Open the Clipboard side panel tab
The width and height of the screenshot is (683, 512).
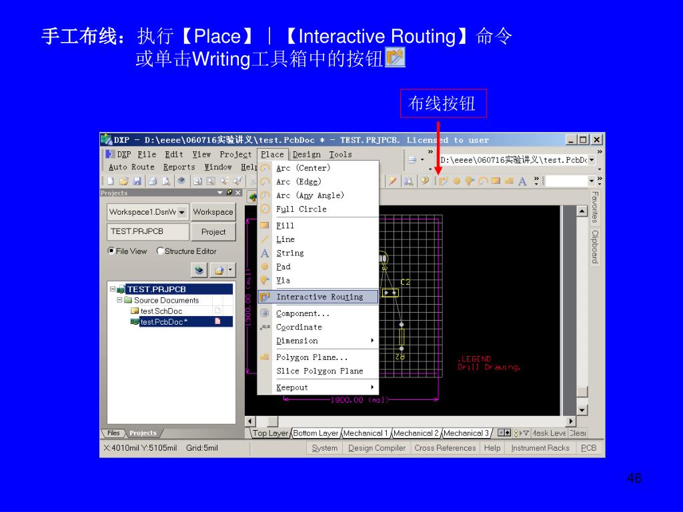pos(595,247)
